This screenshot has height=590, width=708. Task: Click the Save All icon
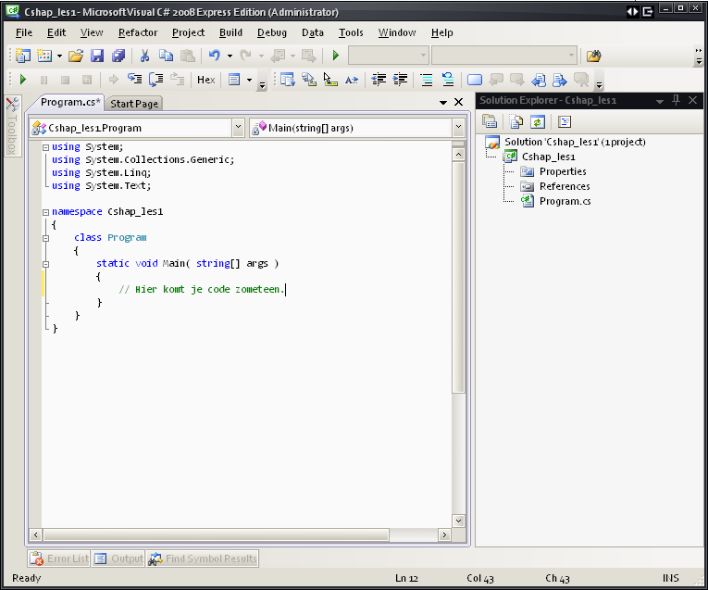tap(118, 56)
